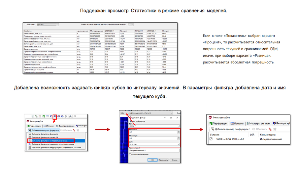Screen dimensions: 297x172
Task: Click the icon of 'Добавить фильтр по перфорациям выделенных скважин'
Action: (30, 148)
